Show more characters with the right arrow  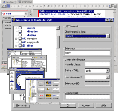(110, 6)
